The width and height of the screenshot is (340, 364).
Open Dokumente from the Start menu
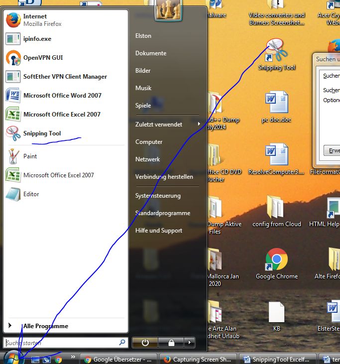tap(151, 53)
